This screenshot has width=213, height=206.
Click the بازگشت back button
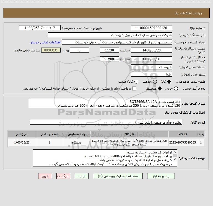point(63,176)
